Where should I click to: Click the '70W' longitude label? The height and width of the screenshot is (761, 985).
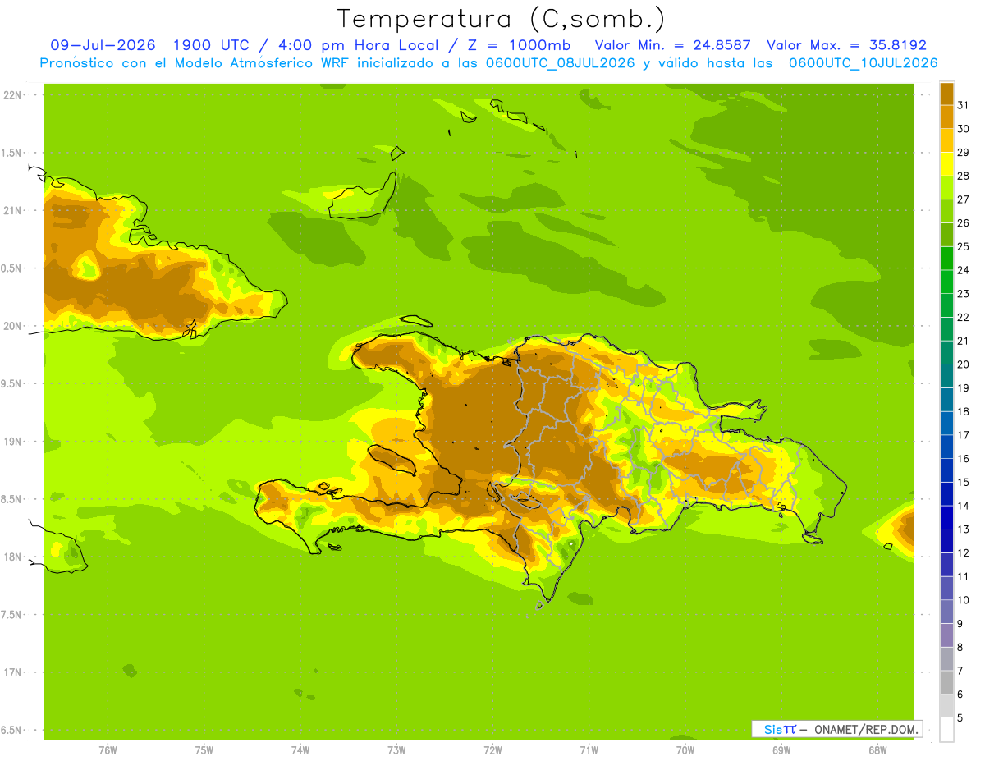pos(685,750)
